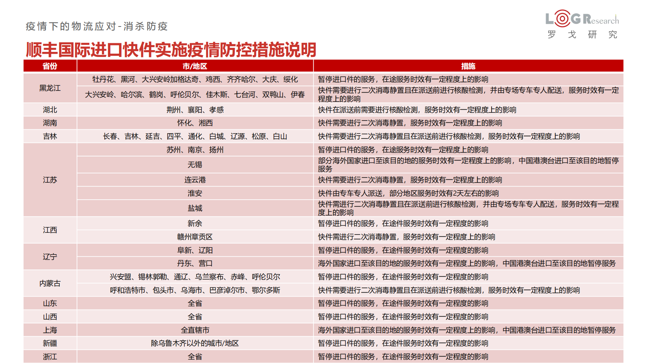
Task: Select the 江苏 merged province cell
Action: coord(50,180)
